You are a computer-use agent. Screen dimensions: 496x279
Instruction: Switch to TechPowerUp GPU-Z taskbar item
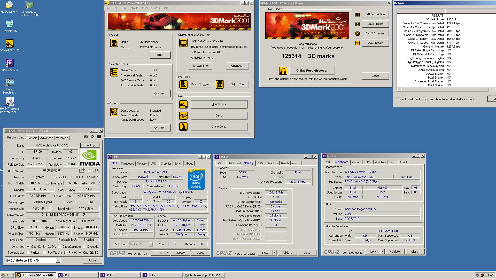point(204,275)
